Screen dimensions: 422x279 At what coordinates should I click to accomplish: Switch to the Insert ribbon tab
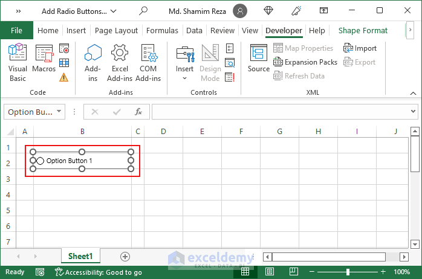click(x=76, y=30)
